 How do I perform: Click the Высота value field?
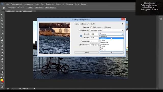pos(94,38)
